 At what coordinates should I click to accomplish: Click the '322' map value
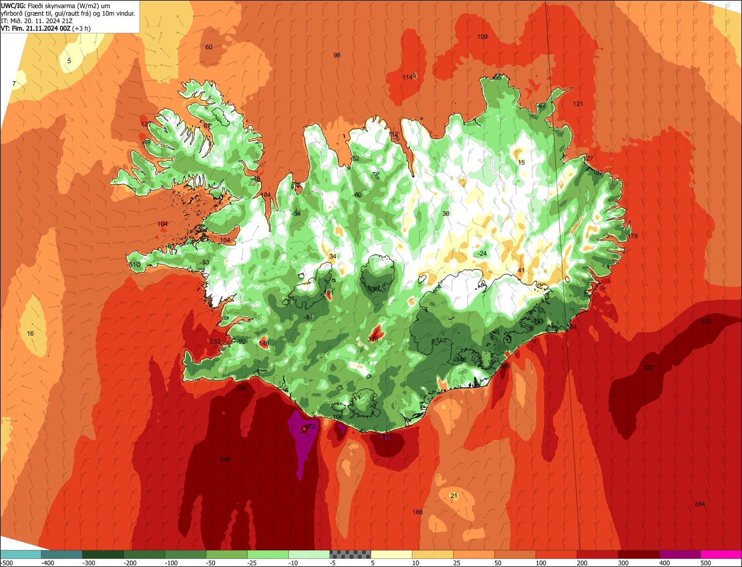tap(705, 321)
